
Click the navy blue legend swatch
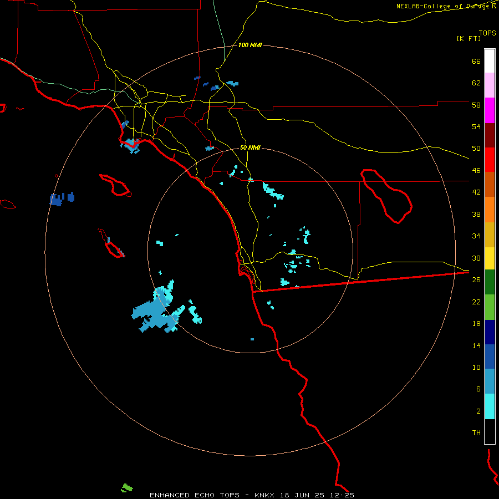[x=490, y=332]
